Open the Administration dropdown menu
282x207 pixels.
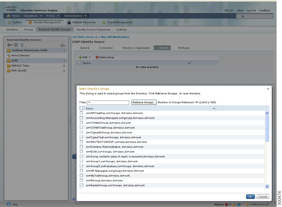[x=75, y=16]
